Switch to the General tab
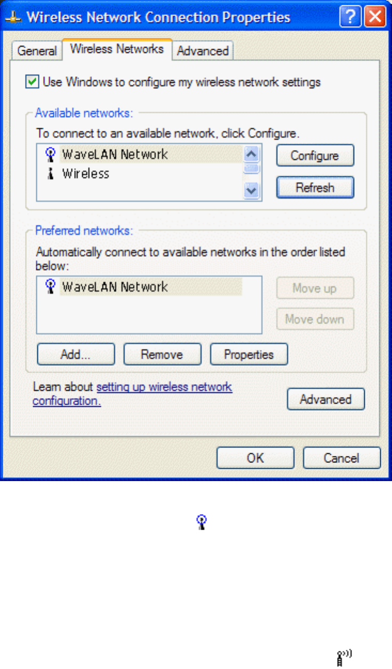 click(x=37, y=51)
